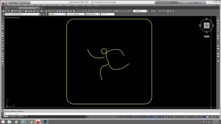Click New drawing icon in Standard toolbar
221x124 pixels.
pos(3,11)
